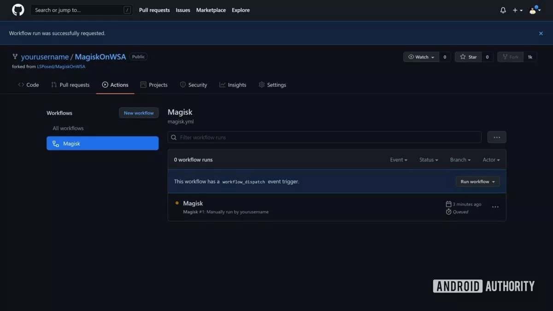The image size is (553, 311).
Task: Open the GitHub home logo
Action: pyautogui.click(x=18, y=10)
